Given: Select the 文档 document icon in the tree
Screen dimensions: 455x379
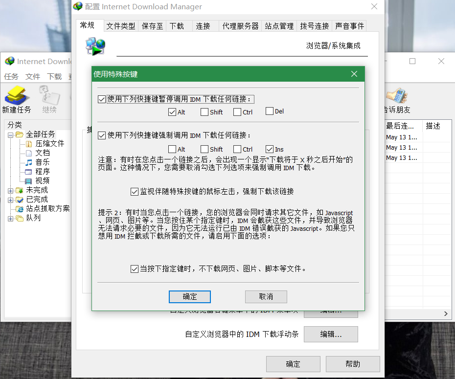Looking at the screenshot, I should click(x=29, y=153).
